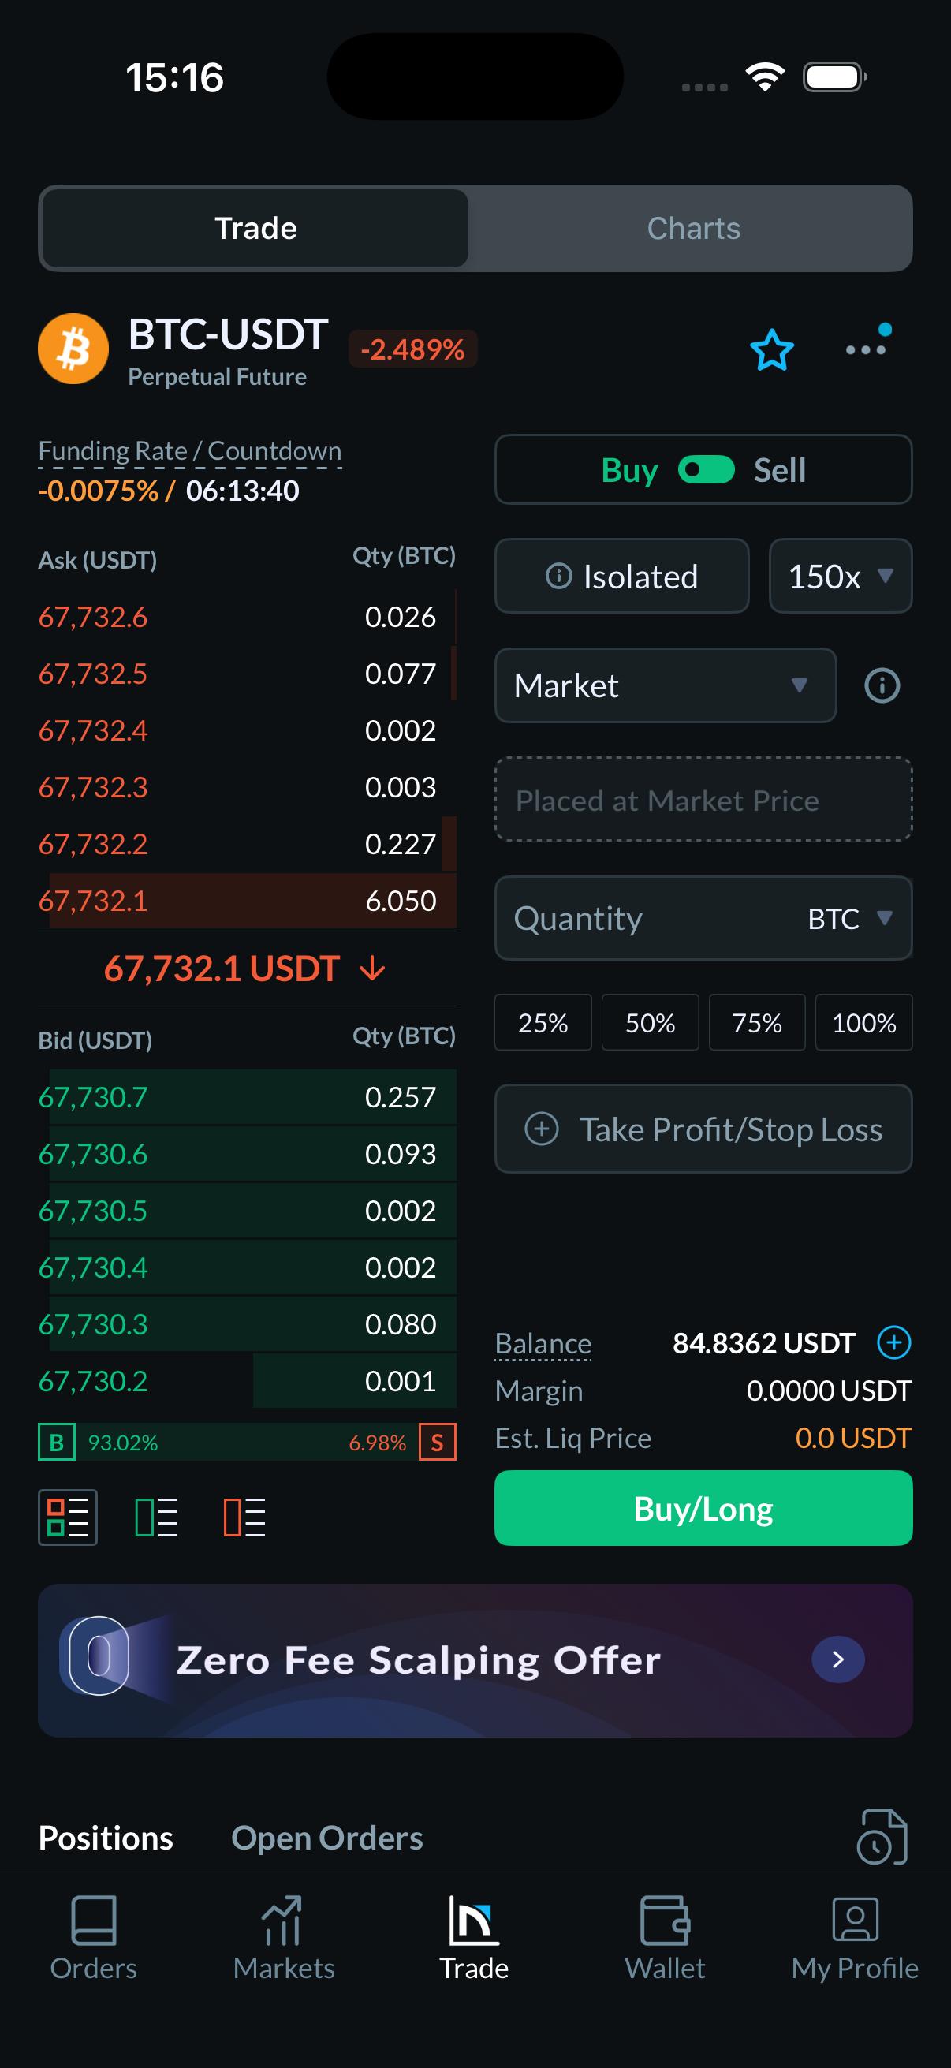The height and width of the screenshot is (2068, 951).
Task: Tap the Buy/Long button
Action: tap(703, 1509)
